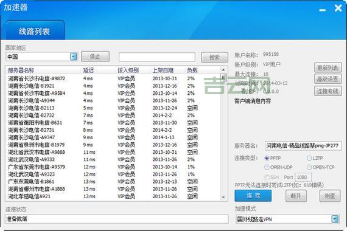This screenshot has width=347, height=231.
Task: Click the account name 995158
Action: pyautogui.click(x=271, y=54)
